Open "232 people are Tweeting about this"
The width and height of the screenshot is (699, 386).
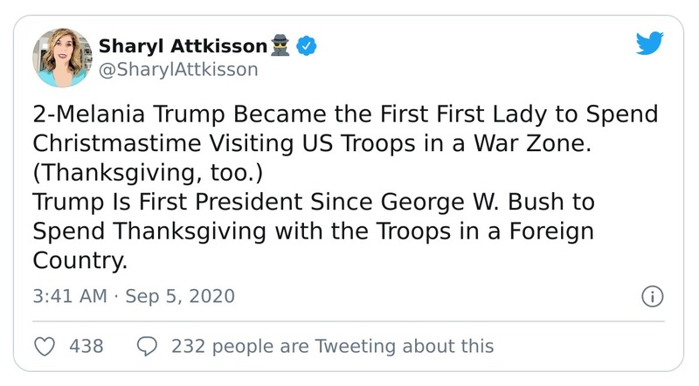(x=332, y=346)
